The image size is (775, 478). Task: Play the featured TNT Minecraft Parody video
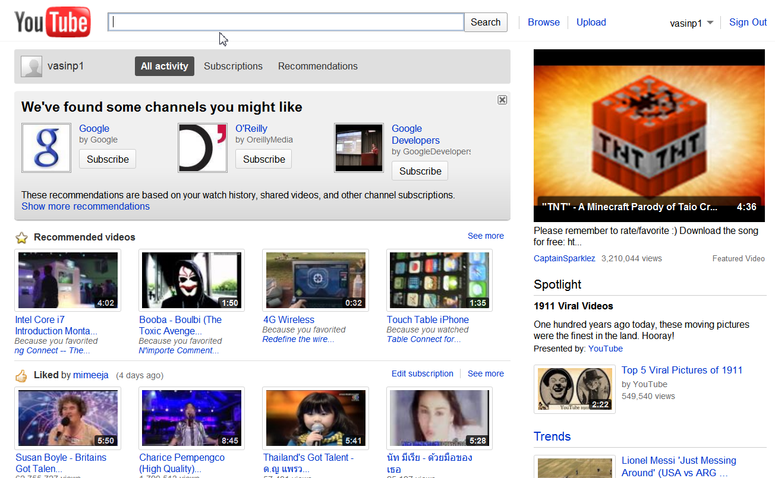pyautogui.click(x=649, y=135)
